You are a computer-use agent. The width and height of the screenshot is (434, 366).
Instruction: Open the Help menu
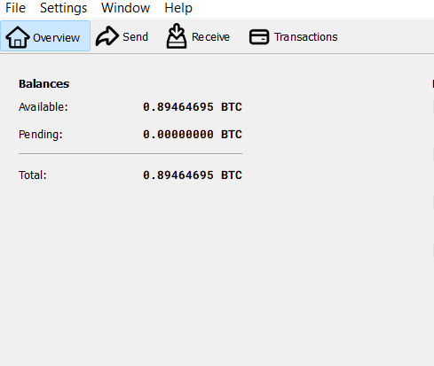point(178,8)
